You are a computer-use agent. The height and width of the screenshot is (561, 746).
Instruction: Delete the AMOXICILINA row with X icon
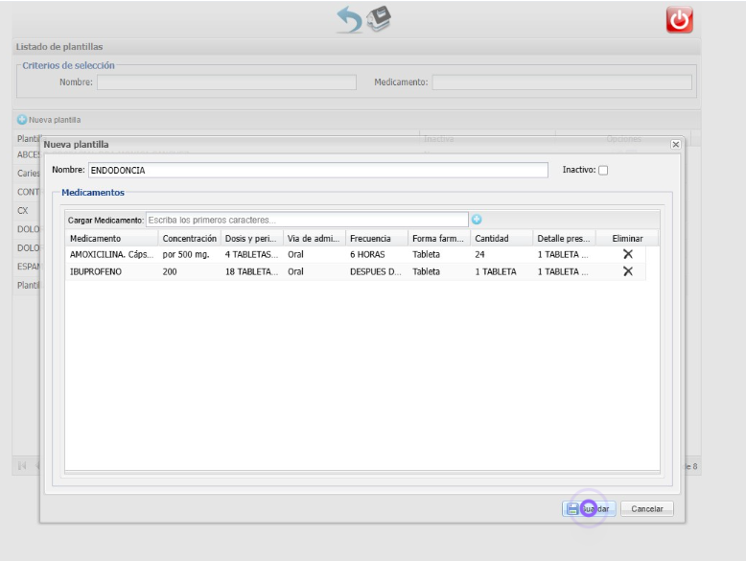[628, 254]
